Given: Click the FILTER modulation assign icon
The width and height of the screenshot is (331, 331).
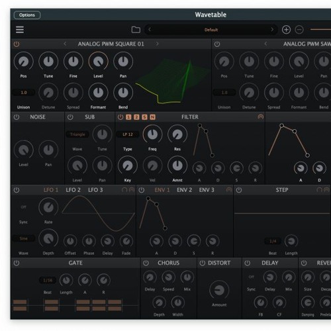Looking at the screenshot, I should (261, 117).
